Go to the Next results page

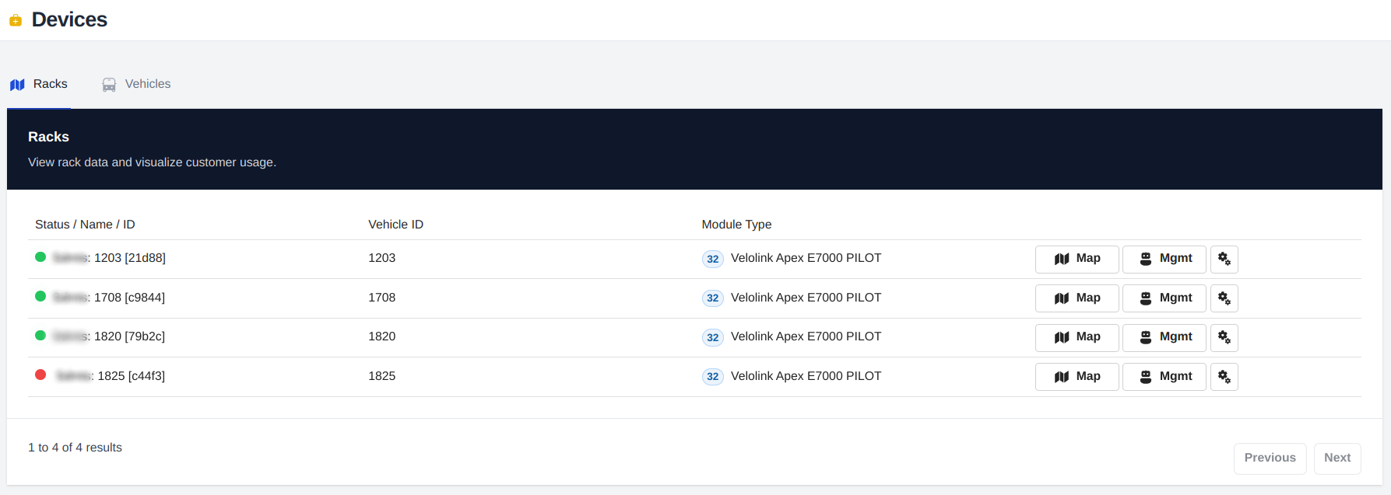[x=1337, y=458]
